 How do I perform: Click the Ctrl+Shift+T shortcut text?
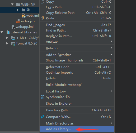click(102, 60)
